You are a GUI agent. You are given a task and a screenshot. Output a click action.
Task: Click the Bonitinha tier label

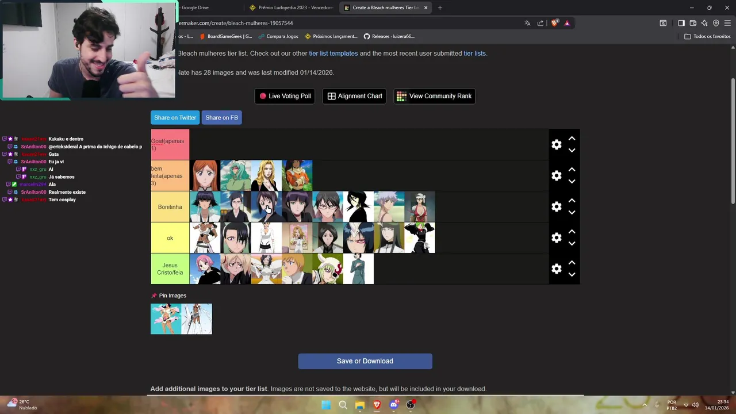point(170,207)
